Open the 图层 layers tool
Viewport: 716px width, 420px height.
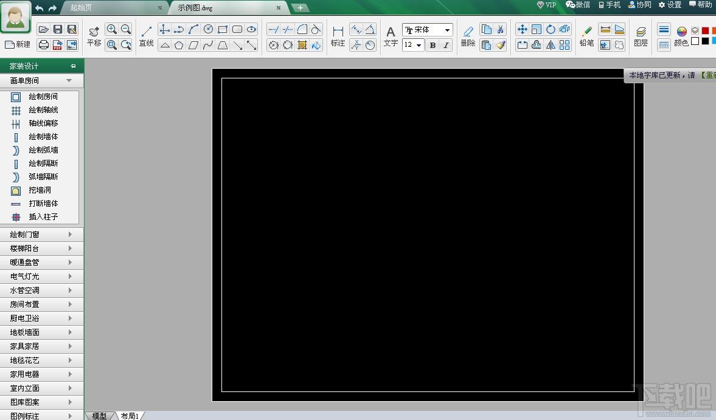[x=641, y=36]
